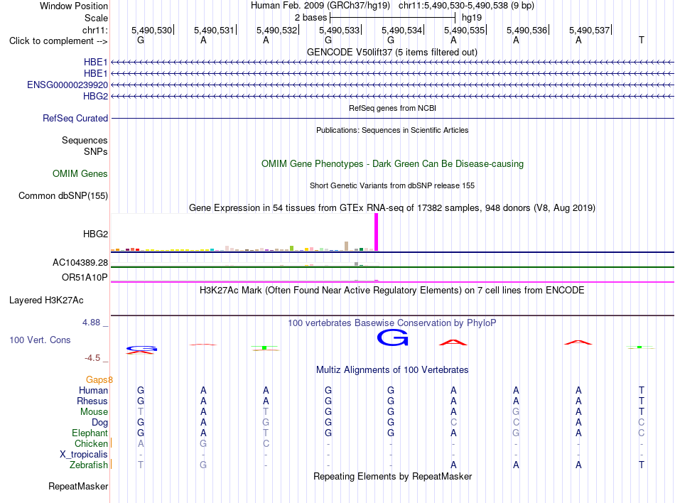Click 'Publications: Sequences in Scientific Articles' title
Viewport: 675px width, 503px height.
point(392,130)
